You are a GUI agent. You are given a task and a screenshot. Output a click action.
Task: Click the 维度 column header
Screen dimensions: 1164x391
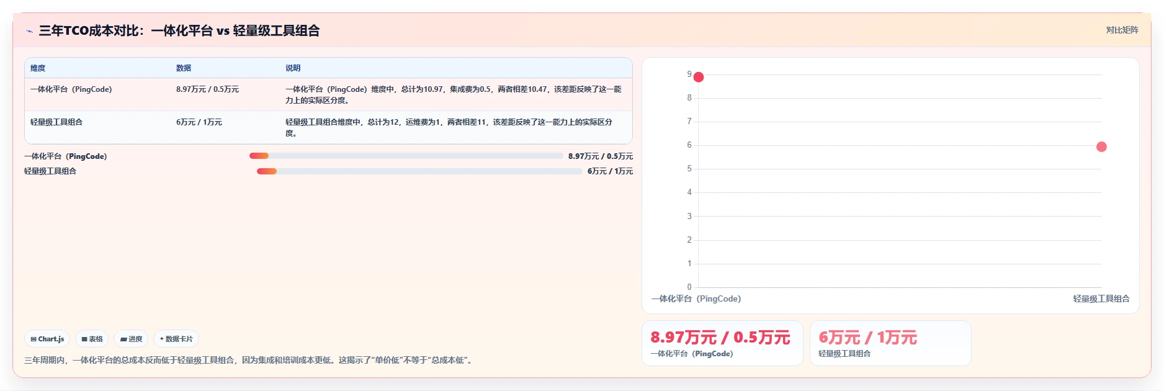[x=38, y=68]
